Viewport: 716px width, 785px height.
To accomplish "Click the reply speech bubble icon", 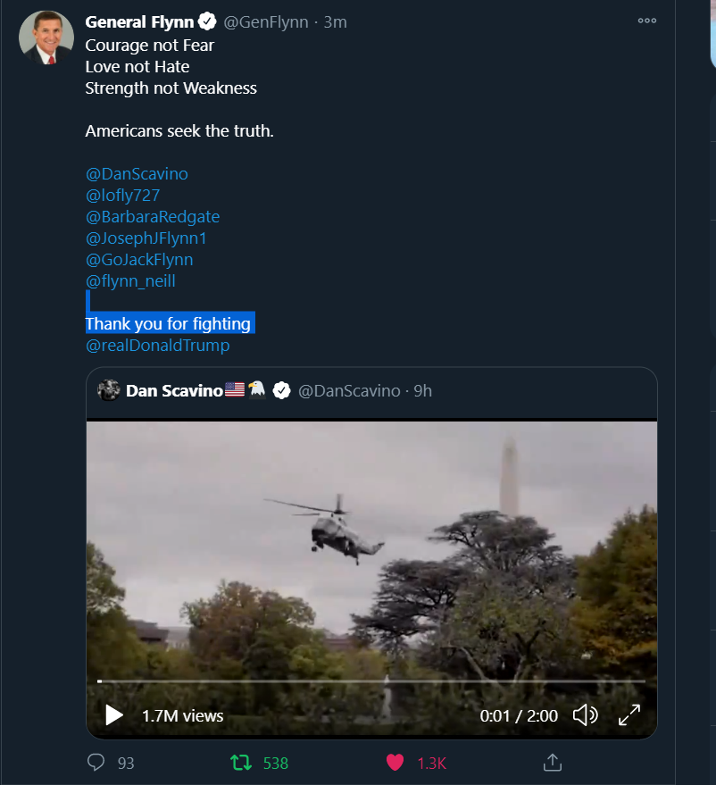I will point(96,762).
